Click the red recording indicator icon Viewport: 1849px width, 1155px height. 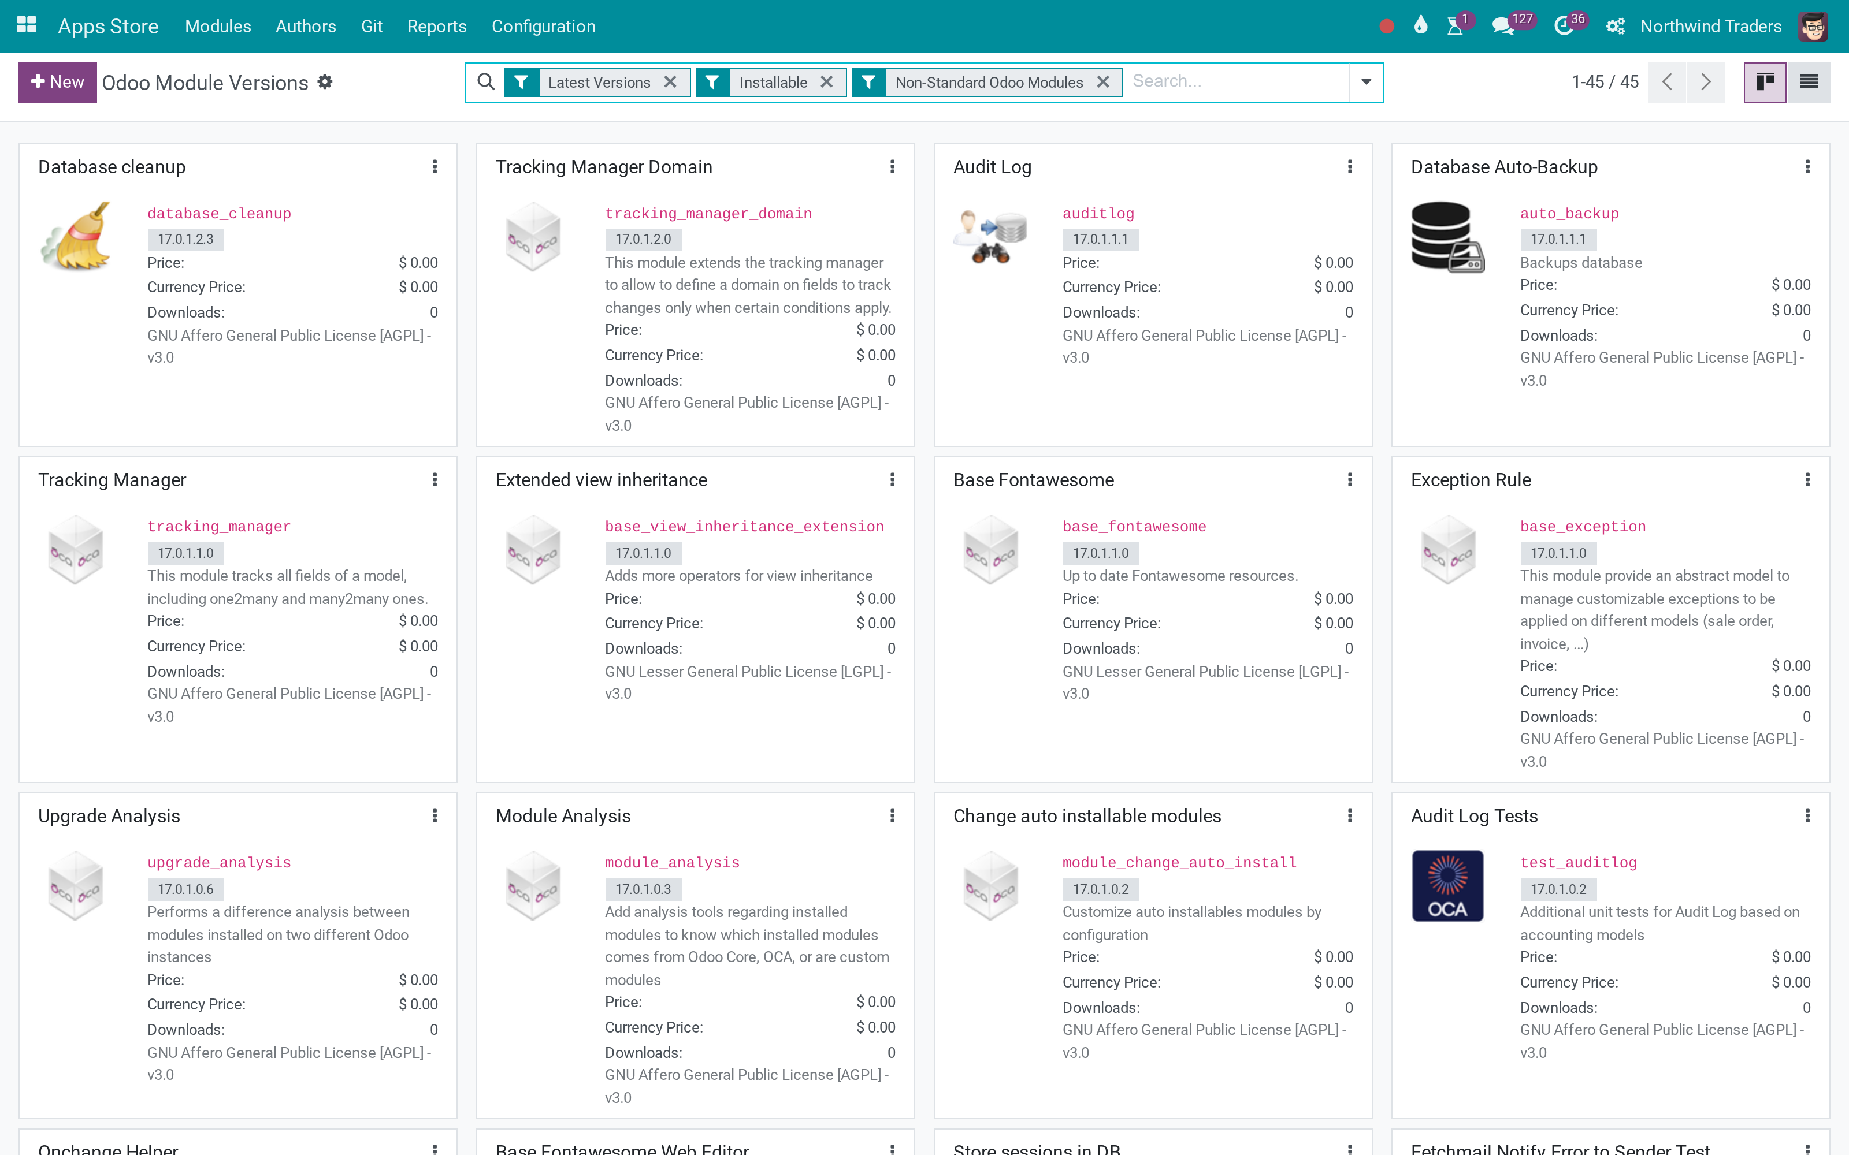click(1387, 27)
